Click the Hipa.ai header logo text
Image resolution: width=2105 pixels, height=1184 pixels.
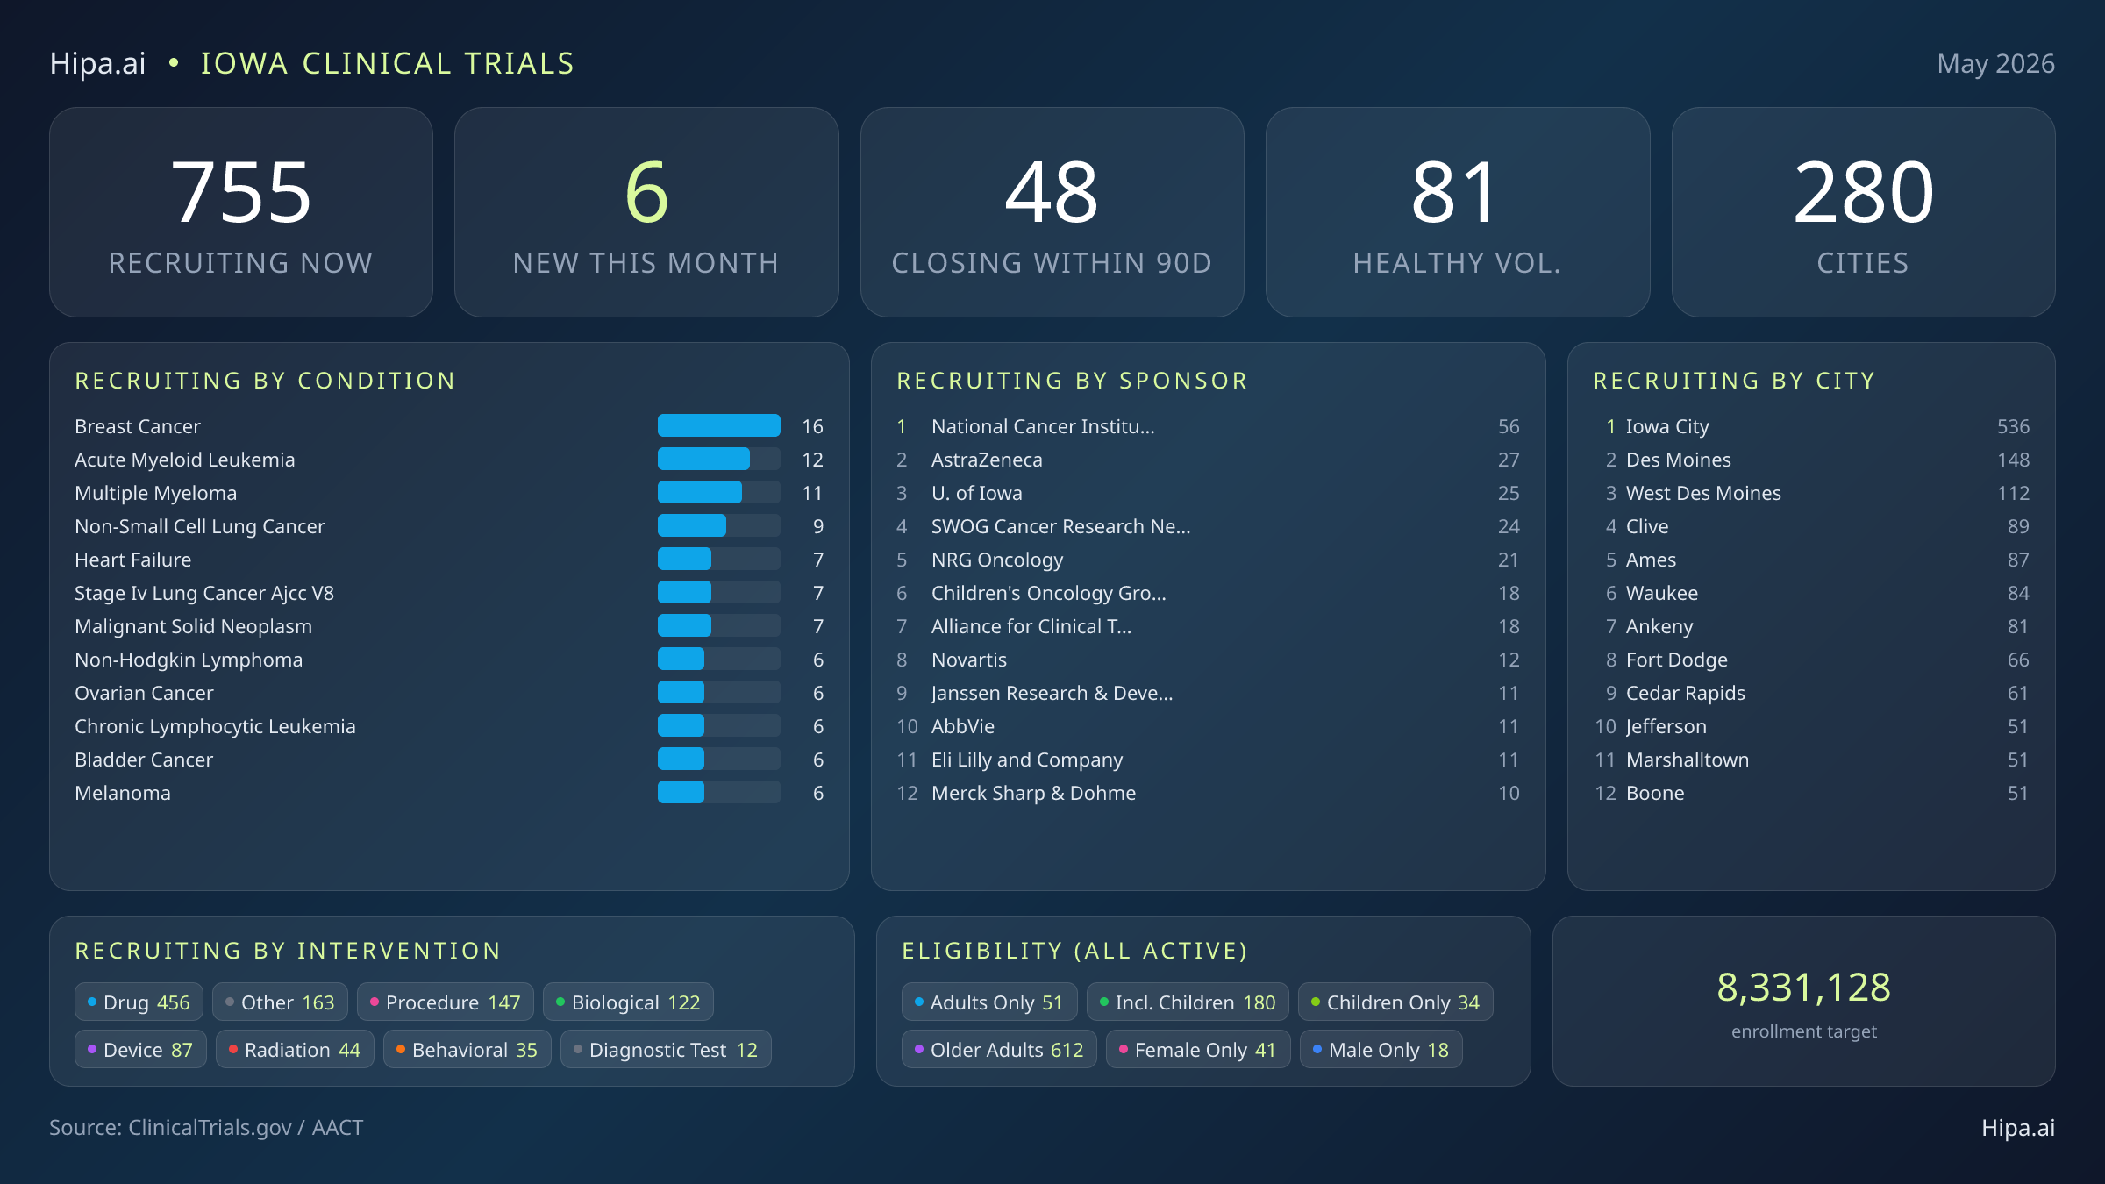[97, 63]
